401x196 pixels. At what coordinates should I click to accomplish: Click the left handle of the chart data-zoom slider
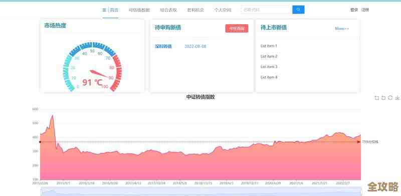pos(41,192)
